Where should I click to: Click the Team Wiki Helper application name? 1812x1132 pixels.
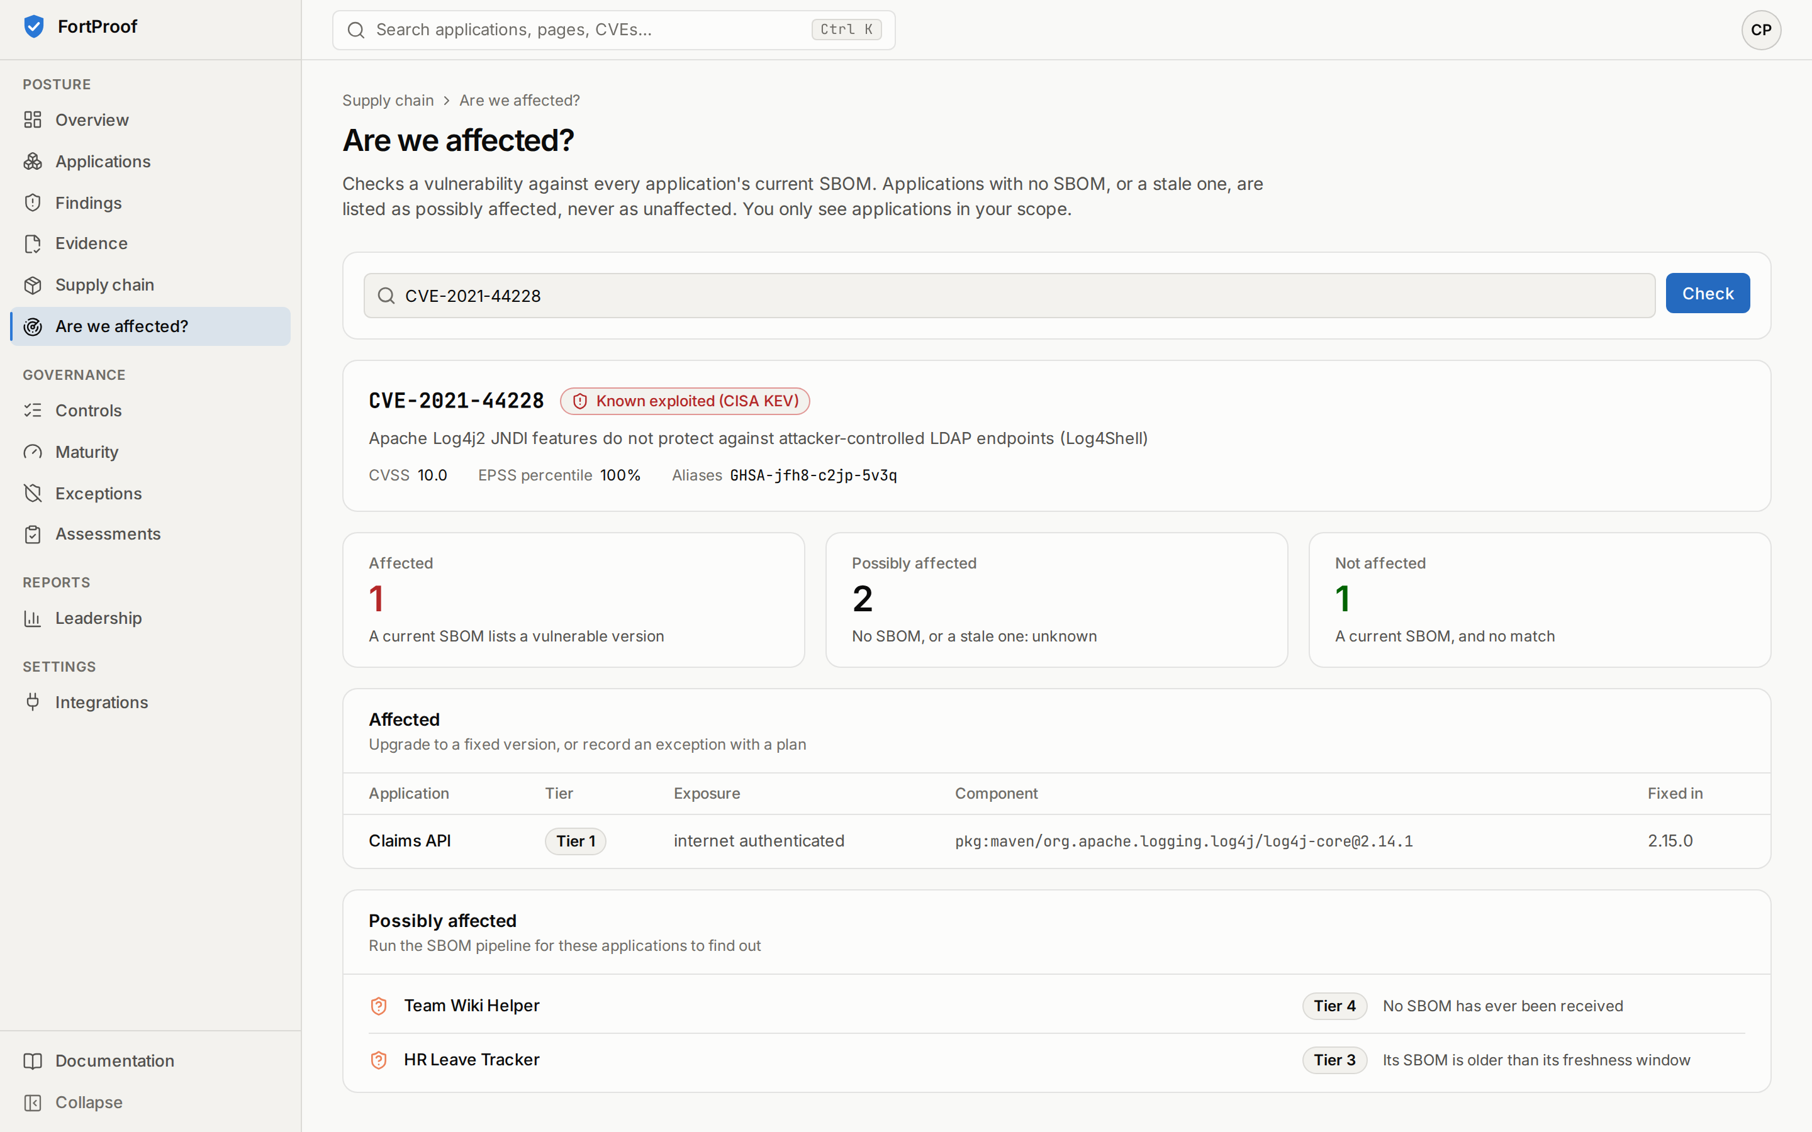pyautogui.click(x=472, y=1006)
